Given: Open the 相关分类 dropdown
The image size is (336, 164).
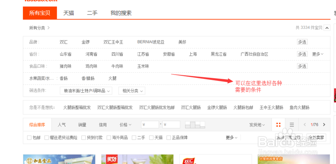Looking at the screenshot, I should tap(132, 91).
